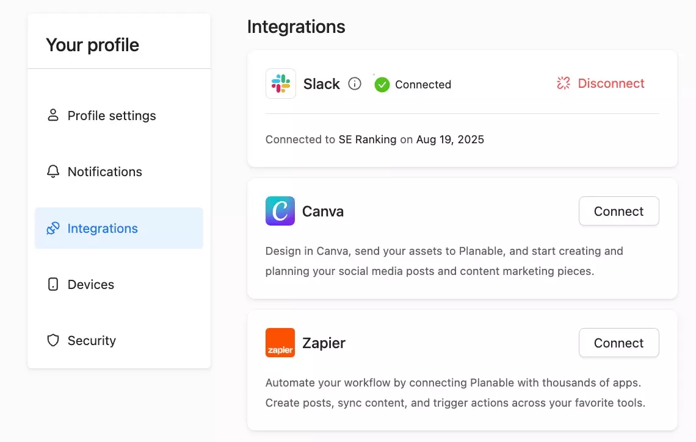The height and width of the screenshot is (442, 696).
Task: Go to the Notifications section
Action: (119, 171)
